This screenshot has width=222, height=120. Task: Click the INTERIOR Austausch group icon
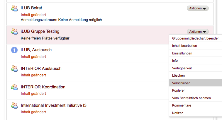pyautogui.click(x=14, y=68)
